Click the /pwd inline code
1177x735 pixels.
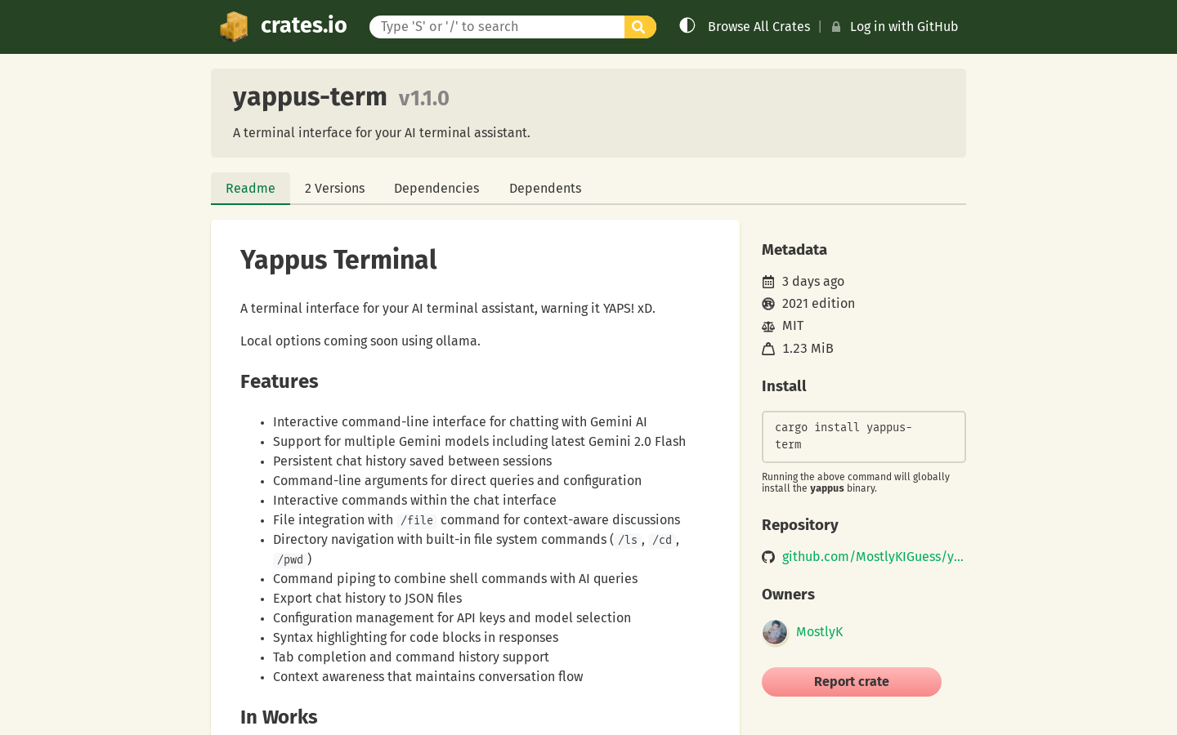[290, 559]
